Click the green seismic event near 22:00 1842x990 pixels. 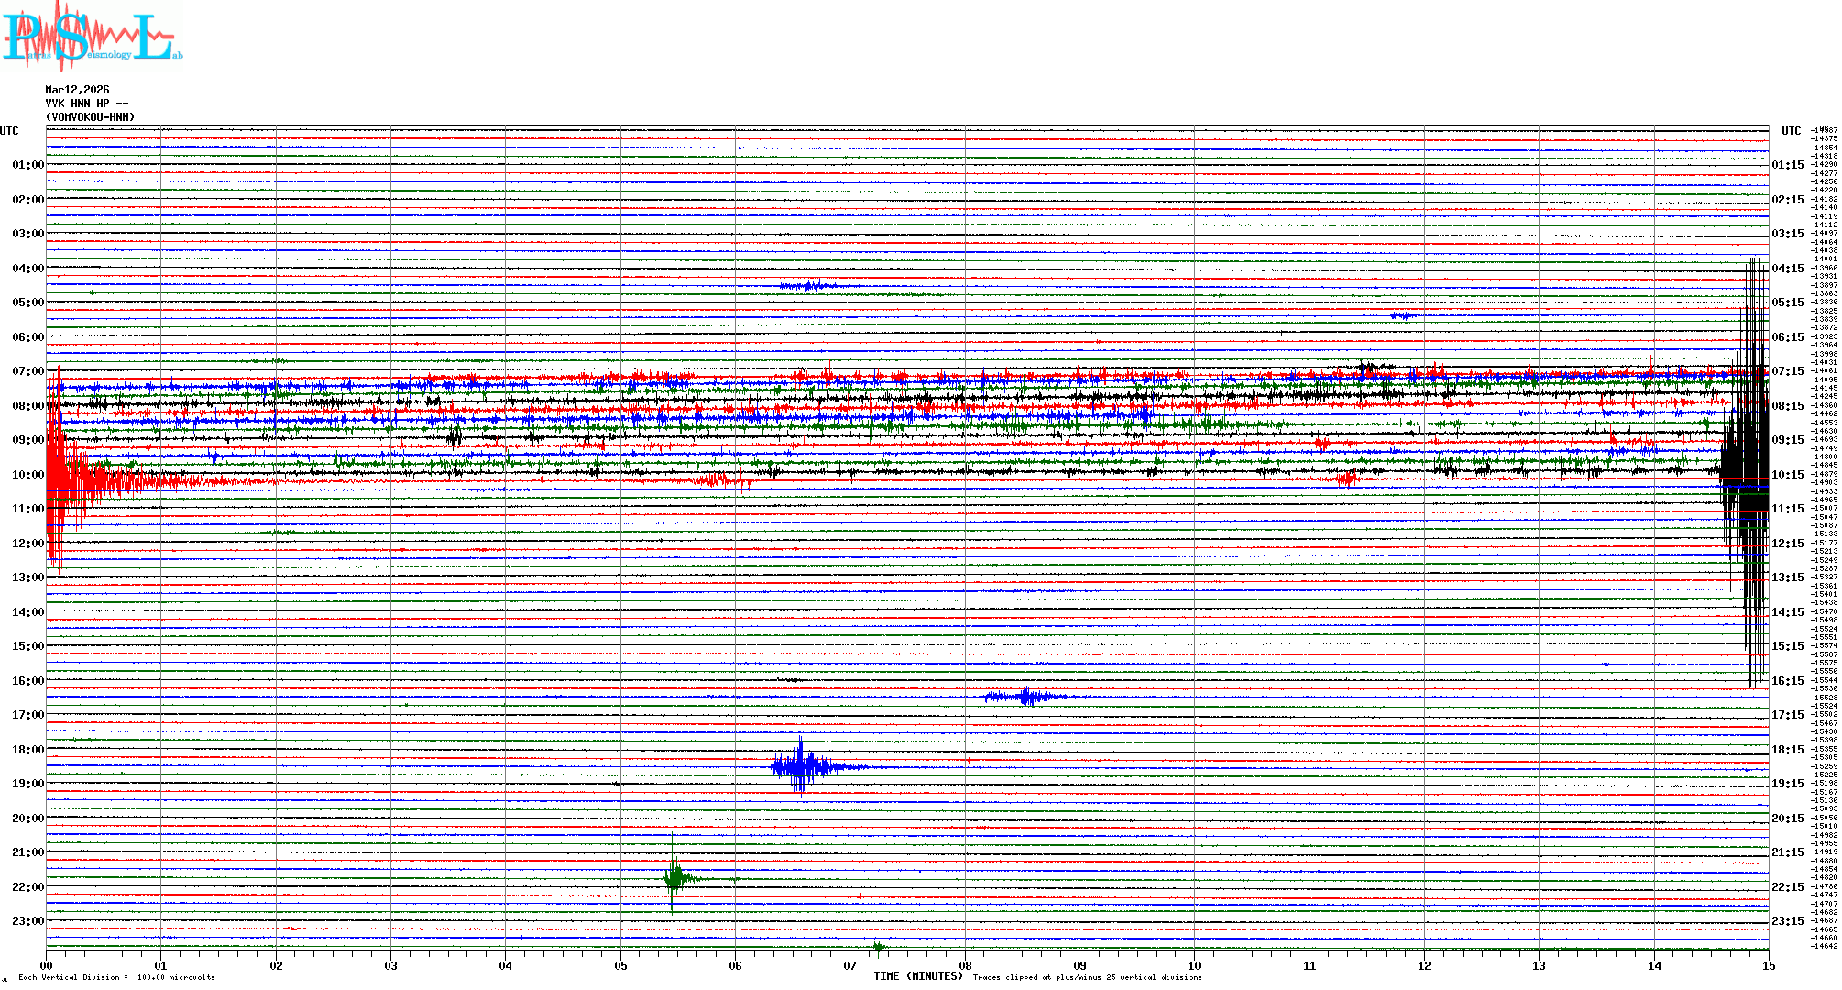coord(674,878)
